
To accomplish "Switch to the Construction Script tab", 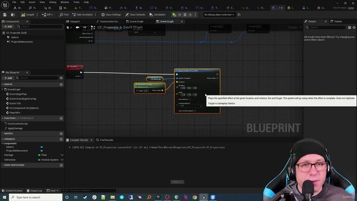I will click(107, 21).
